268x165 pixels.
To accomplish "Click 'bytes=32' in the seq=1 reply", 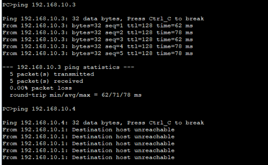I will coord(87,26).
